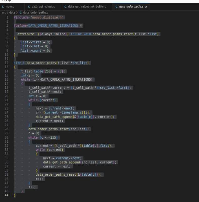199x202 pixels.
Task: Place cursor on the i++ statement
Action: (x=32, y=187)
